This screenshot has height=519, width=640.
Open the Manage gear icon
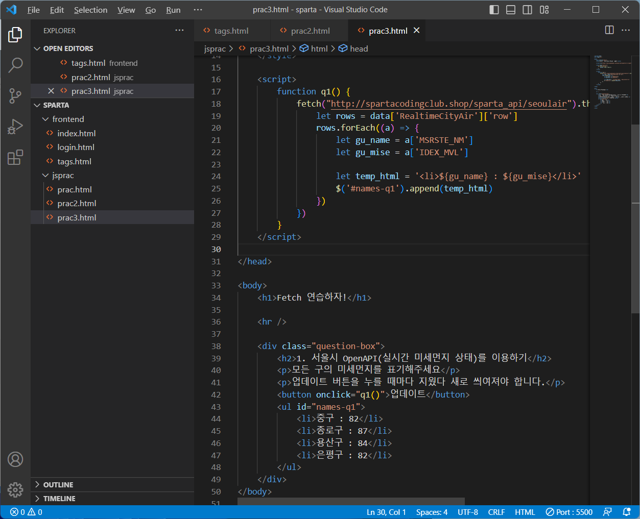point(15,490)
